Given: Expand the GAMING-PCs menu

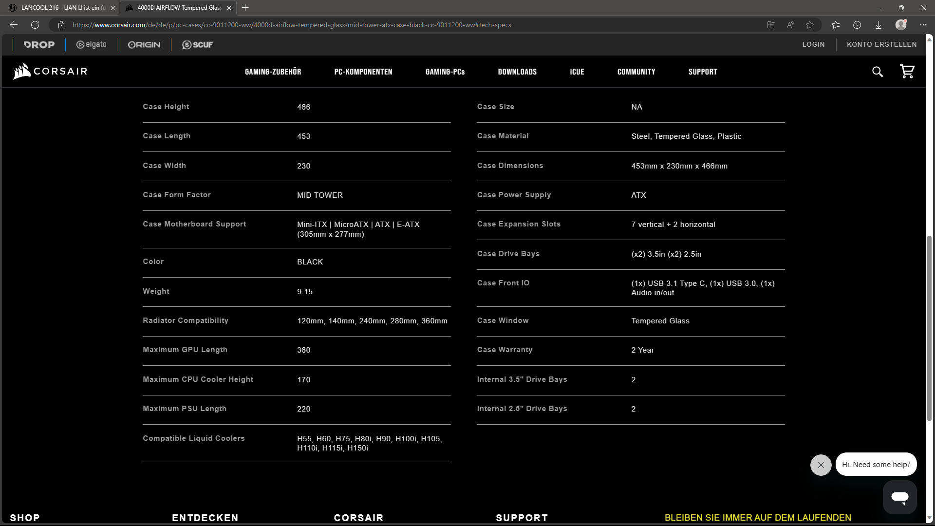Looking at the screenshot, I should tap(445, 72).
